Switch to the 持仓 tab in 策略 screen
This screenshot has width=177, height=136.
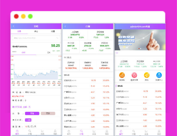pyautogui.click(x=36, y=32)
